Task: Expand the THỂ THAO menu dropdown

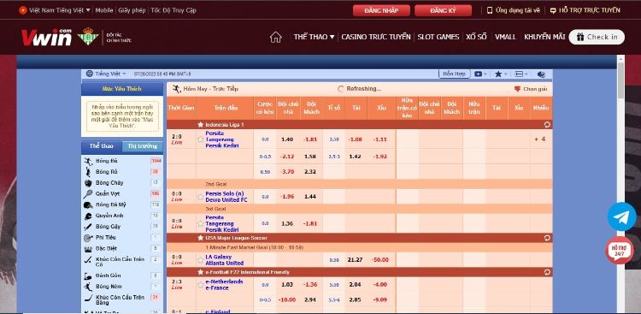Action: point(314,37)
